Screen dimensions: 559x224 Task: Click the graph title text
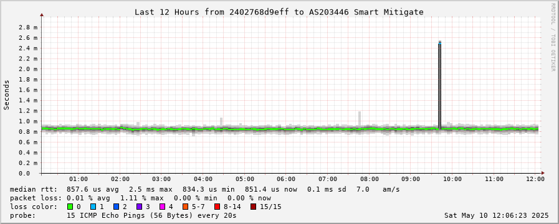(279, 12)
